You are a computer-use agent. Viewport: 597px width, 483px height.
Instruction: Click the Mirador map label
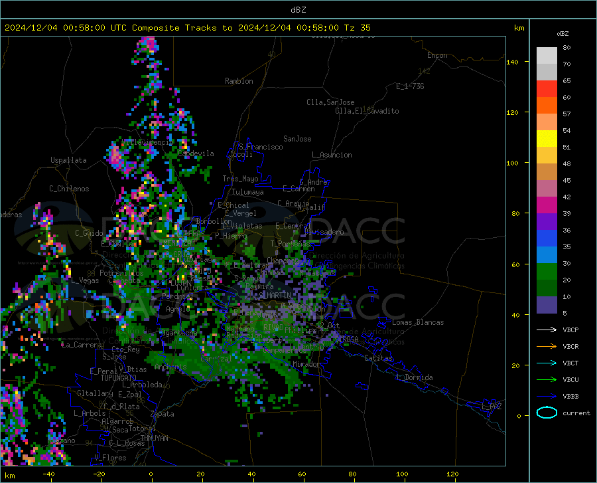pos(306,365)
